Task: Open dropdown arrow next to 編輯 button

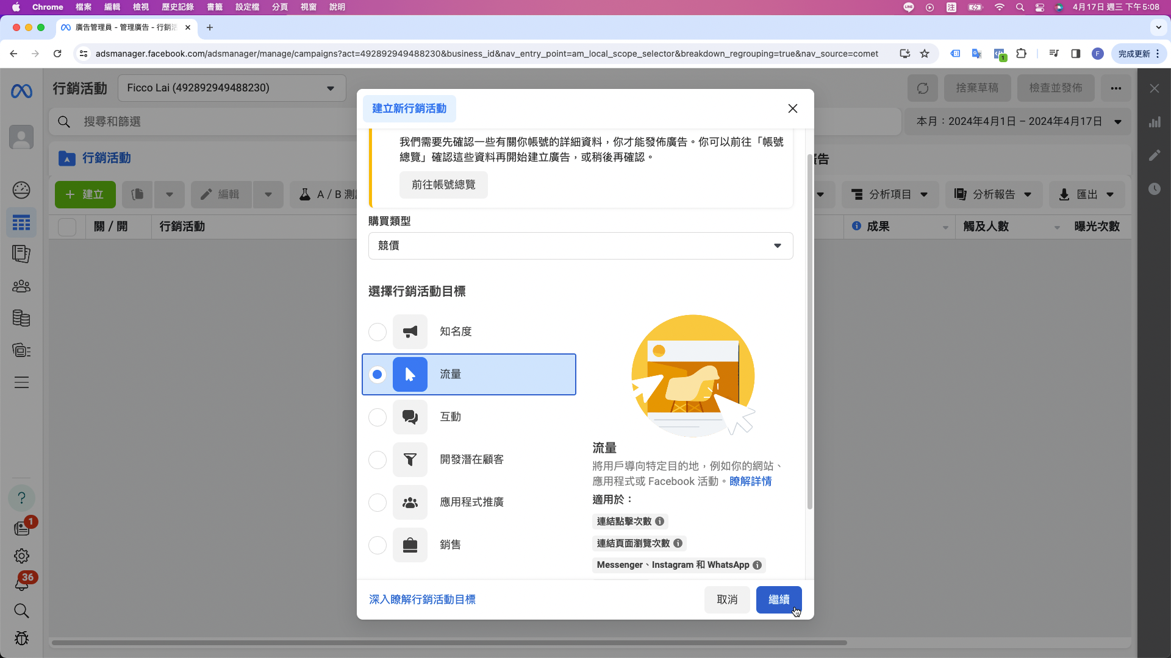Action: (268, 194)
